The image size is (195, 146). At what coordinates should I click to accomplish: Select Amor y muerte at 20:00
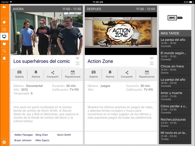point(175,96)
